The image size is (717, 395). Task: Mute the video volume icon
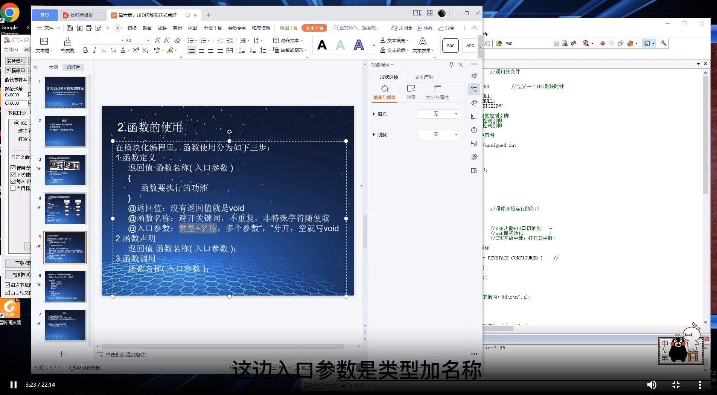pos(652,384)
